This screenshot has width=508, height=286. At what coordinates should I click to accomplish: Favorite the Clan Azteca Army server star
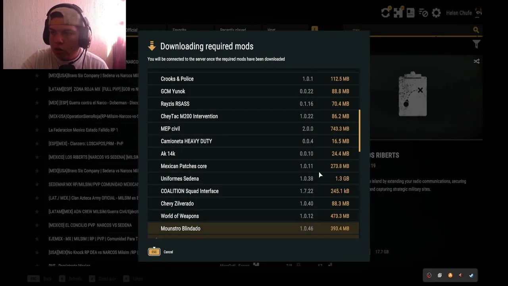(x=37, y=198)
